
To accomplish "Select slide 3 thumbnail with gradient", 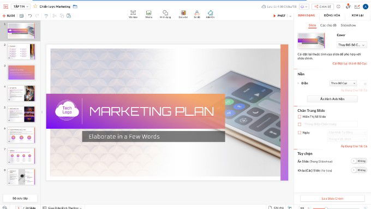I will coord(21,73).
